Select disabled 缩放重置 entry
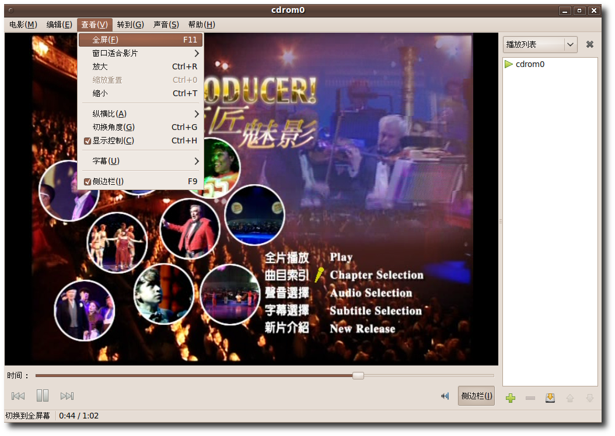Viewport: 615px width, 436px height. [141, 80]
